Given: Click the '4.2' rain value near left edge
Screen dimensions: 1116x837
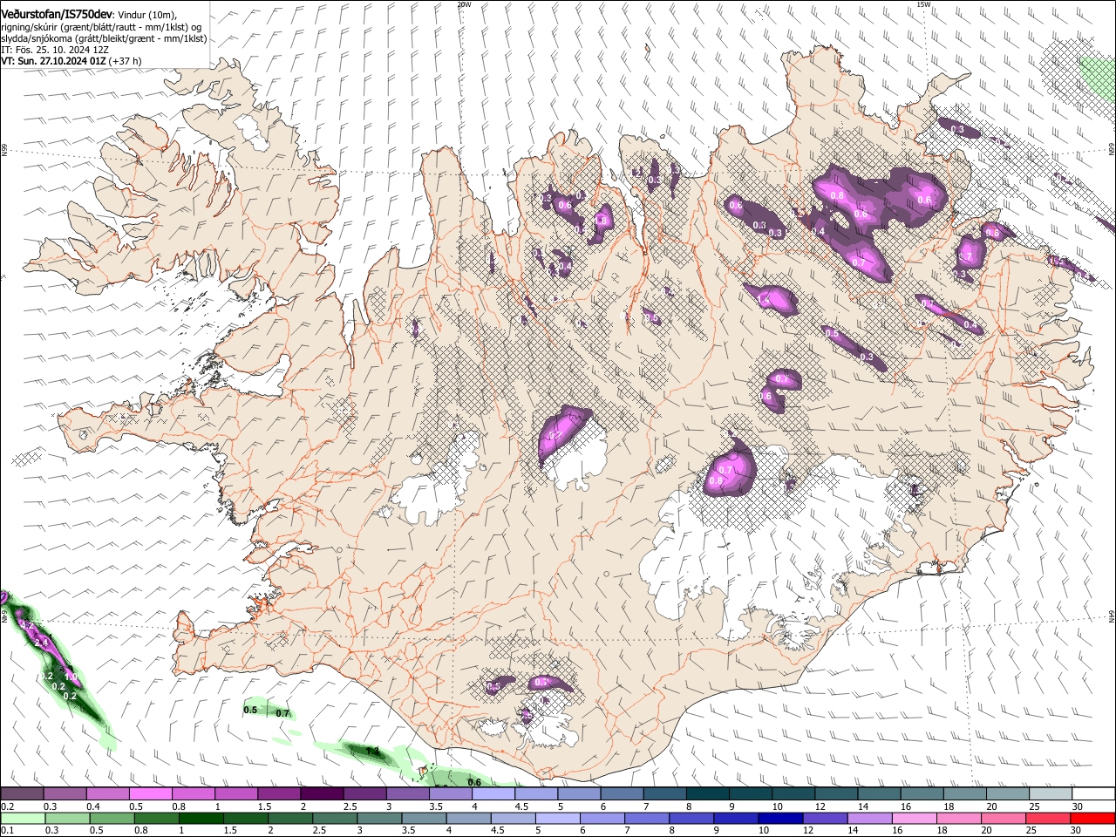Looking at the screenshot, I should [x=26, y=625].
